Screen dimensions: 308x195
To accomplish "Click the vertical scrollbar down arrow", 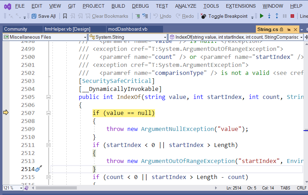I will pos(306,182).
